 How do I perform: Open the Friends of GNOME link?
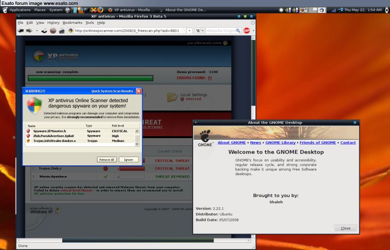point(318,143)
